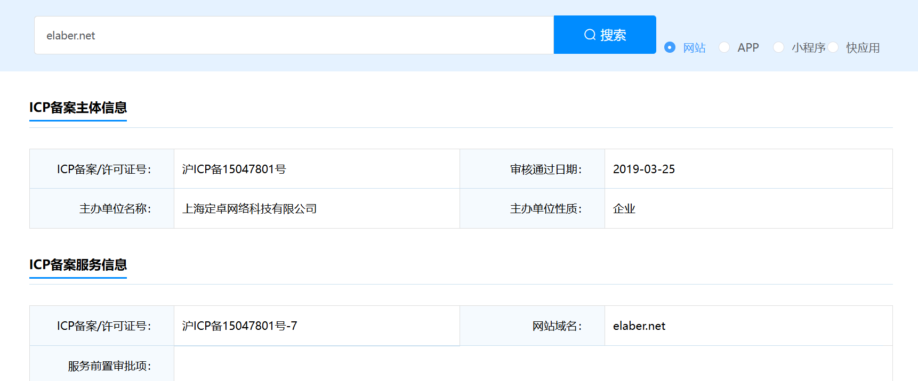The image size is (918, 381).
Task: Click the 服务前置审批项 label cell
Action: 109,366
